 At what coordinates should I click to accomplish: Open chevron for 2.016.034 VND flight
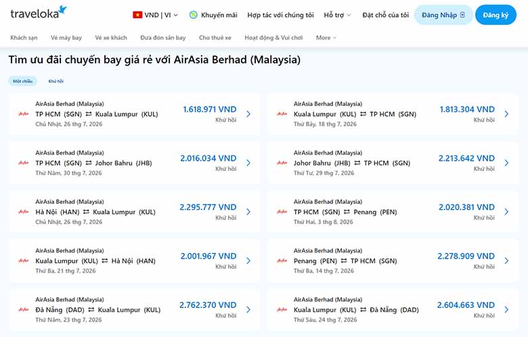tap(248, 163)
